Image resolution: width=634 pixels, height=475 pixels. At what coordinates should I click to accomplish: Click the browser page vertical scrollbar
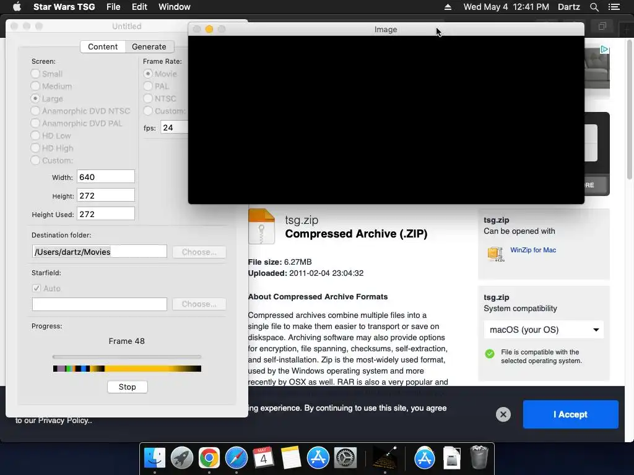point(630,109)
